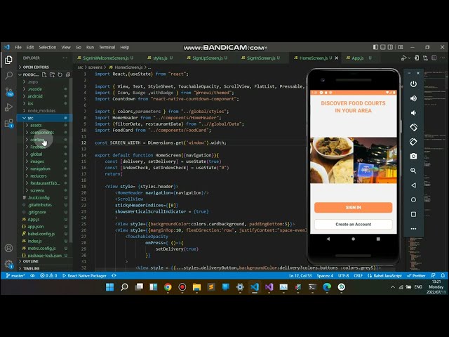The height and width of the screenshot is (337, 449).
Task: Collapse all folders in explorer
Action: click(x=68, y=75)
